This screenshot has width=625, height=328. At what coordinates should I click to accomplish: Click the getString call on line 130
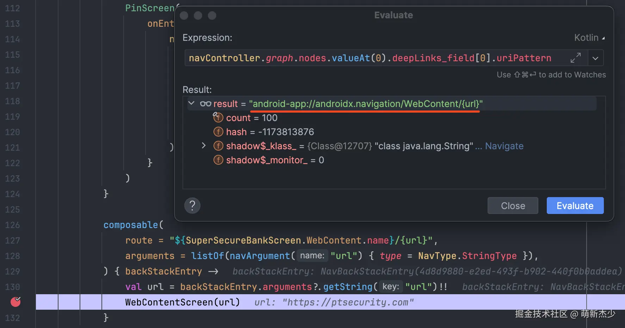click(348, 287)
